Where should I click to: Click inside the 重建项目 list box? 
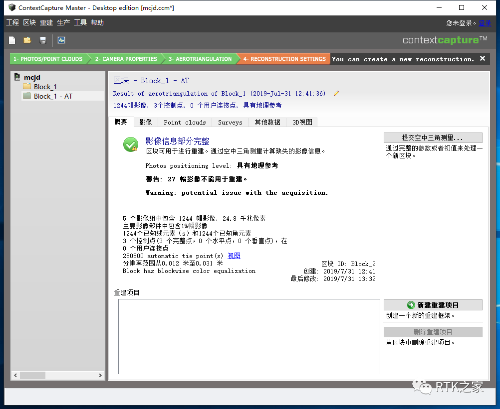pyautogui.click(x=249, y=336)
